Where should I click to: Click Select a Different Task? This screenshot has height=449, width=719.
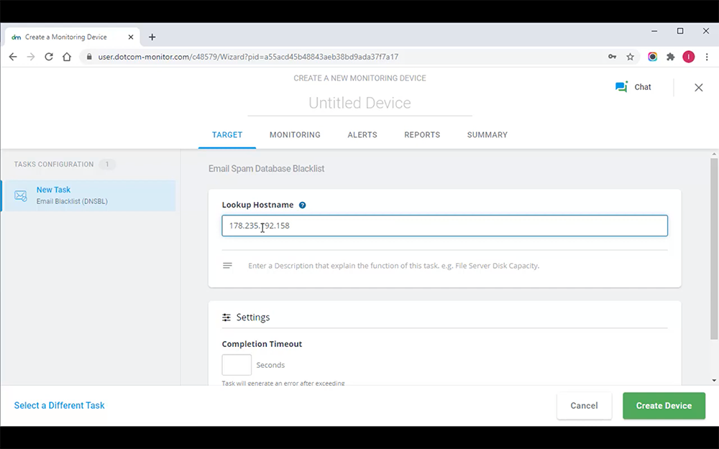59,405
